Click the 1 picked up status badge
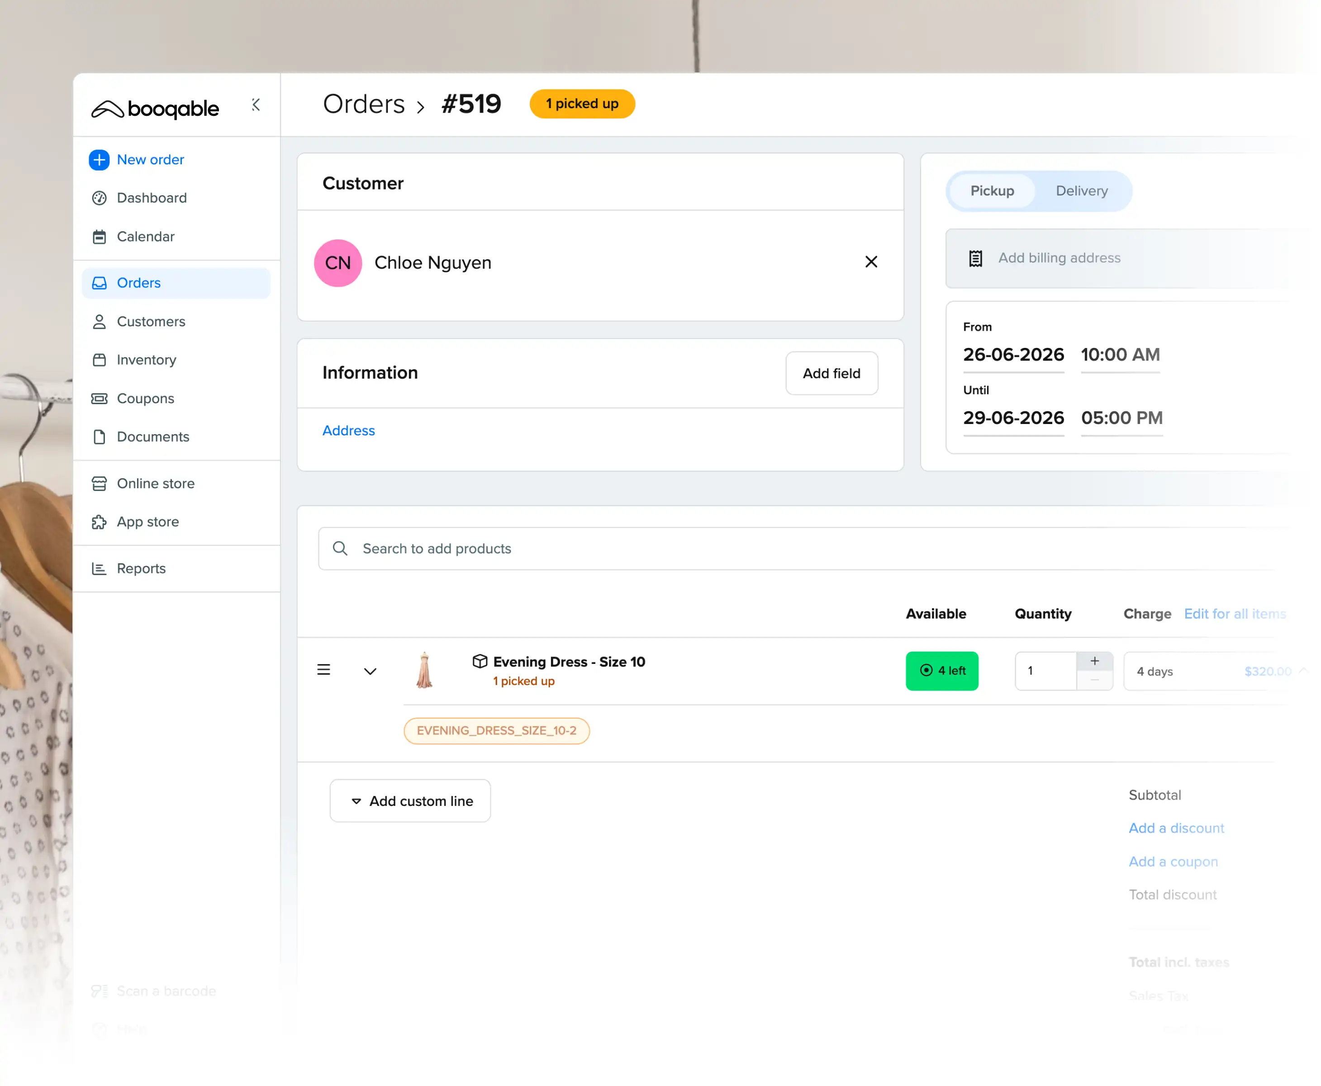 (x=582, y=104)
